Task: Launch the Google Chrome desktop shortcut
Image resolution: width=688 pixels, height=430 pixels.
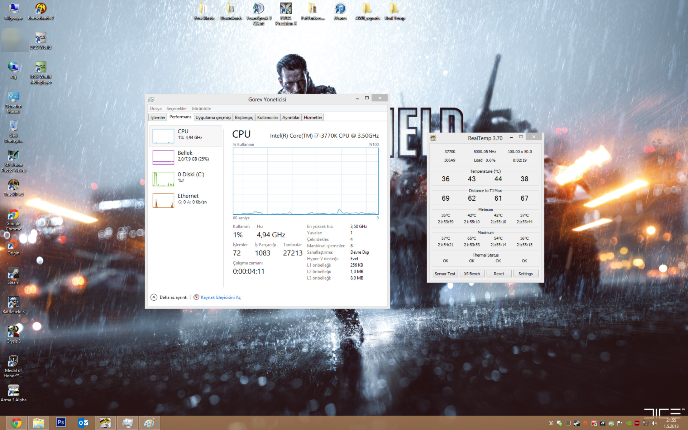Action: pos(13,220)
